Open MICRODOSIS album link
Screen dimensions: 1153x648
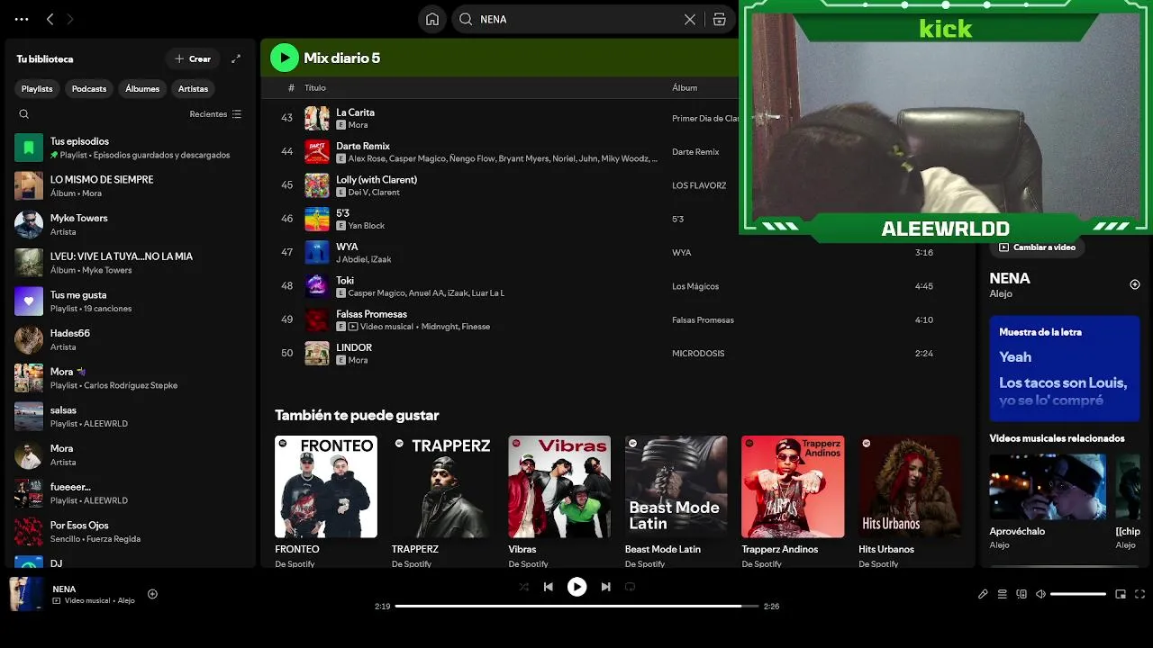coord(698,354)
